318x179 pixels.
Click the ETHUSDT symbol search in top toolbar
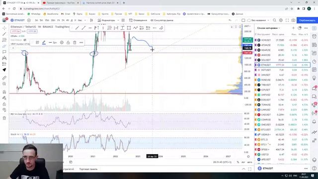(18, 20)
